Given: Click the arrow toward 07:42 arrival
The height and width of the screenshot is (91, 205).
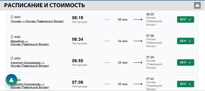Looking at the screenshot, I should [138, 84].
